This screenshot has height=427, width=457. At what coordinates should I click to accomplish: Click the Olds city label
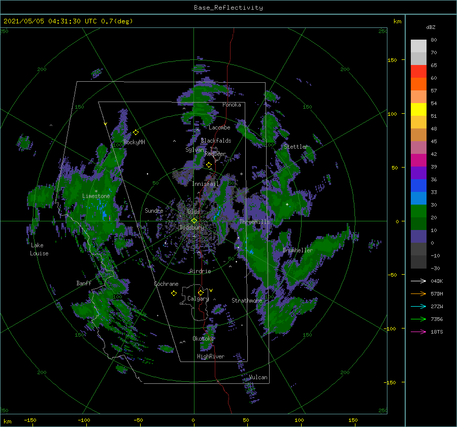[x=193, y=211]
